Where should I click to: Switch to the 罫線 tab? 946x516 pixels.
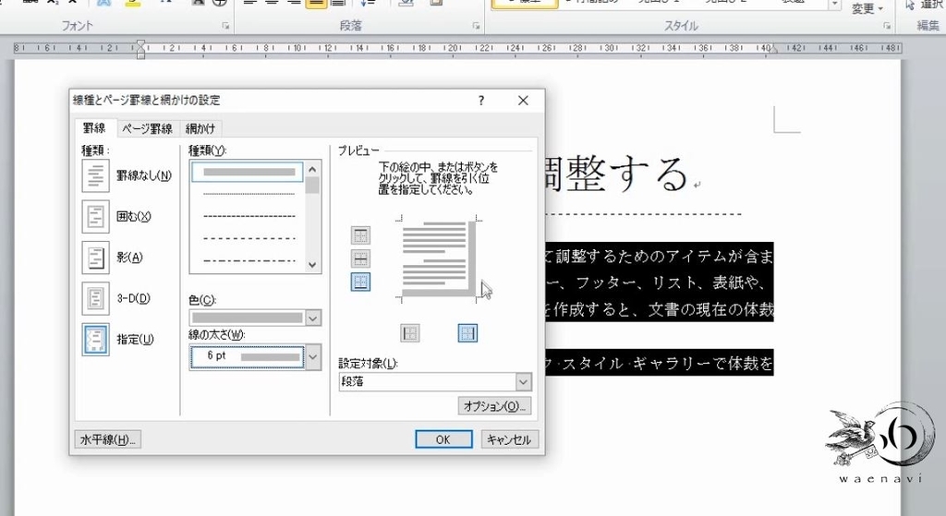[94, 127]
